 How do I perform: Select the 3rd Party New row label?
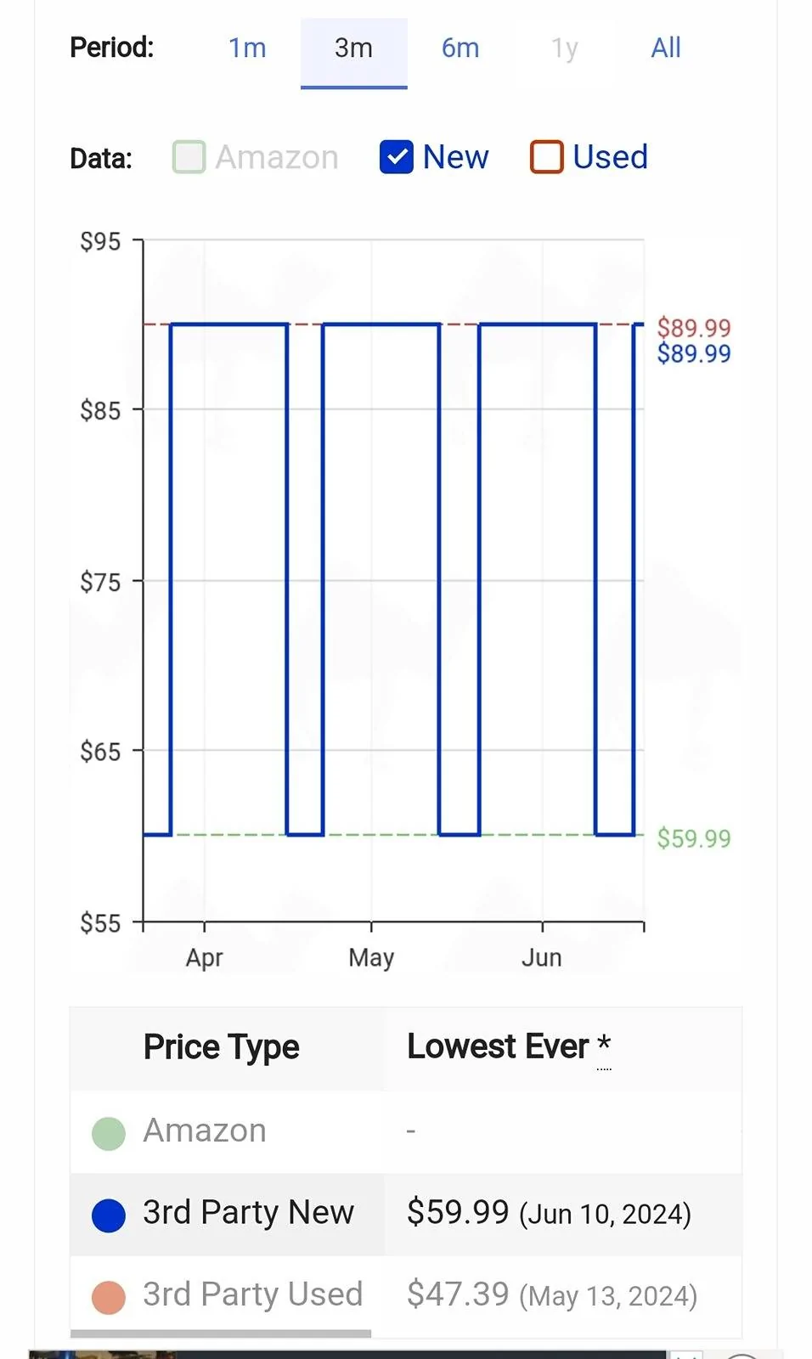[x=248, y=1213]
